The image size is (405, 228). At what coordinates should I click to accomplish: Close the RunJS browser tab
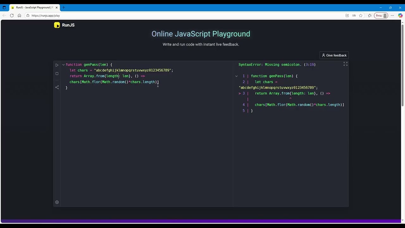point(57,7)
